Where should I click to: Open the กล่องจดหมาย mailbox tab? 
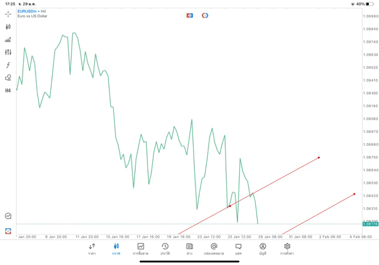[214, 249]
